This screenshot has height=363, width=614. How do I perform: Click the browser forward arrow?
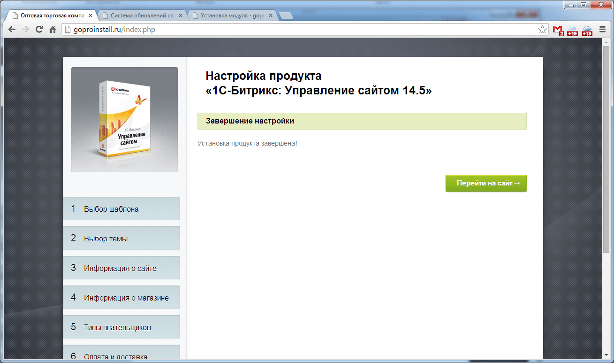point(26,30)
